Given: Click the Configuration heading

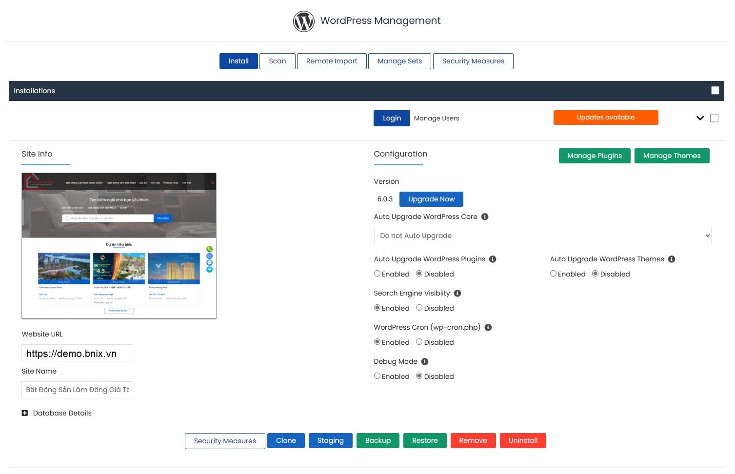Looking at the screenshot, I should tap(400, 154).
